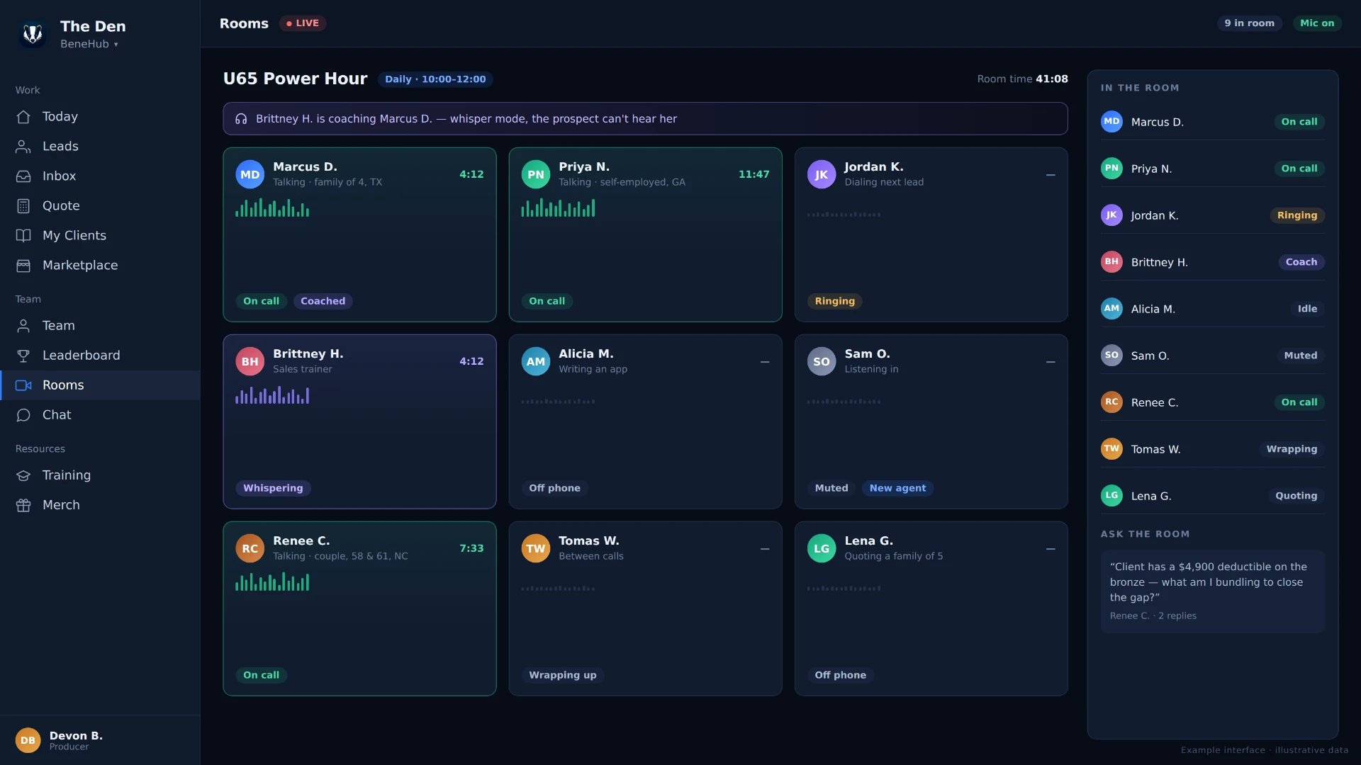This screenshot has height=765, width=1361.
Task: Click the Marketplace storefront icon
Action: click(x=23, y=266)
